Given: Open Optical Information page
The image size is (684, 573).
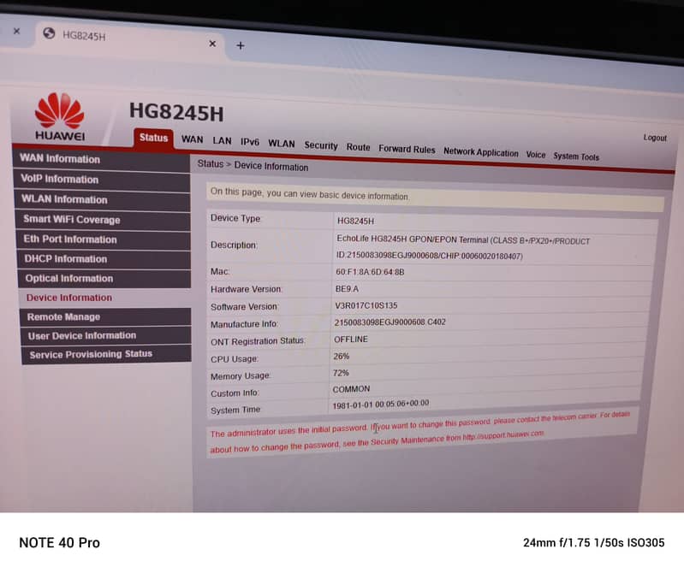Looking at the screenshot, I should pos(104,279).
